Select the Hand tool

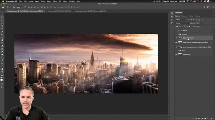[x=2, y=69]
